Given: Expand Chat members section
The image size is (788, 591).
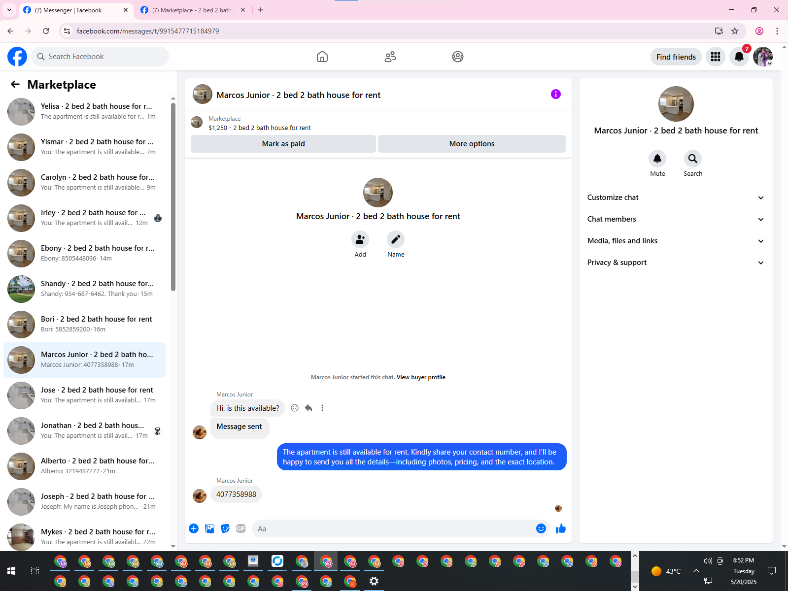Looking at the screenshot, I should [676, 219].
